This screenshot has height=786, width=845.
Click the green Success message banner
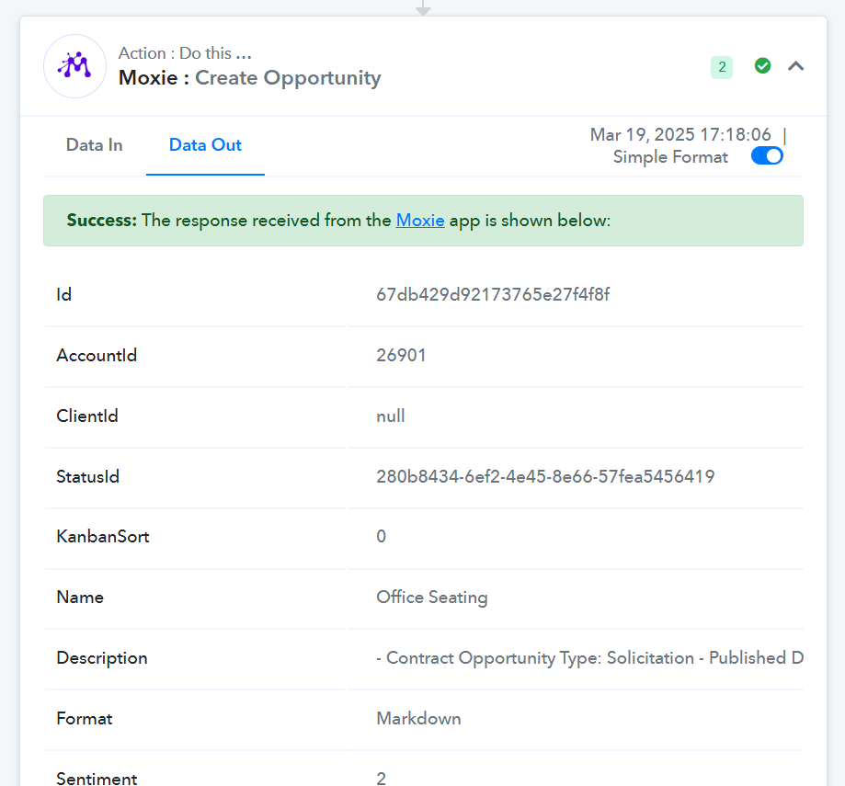coord(423,221)
